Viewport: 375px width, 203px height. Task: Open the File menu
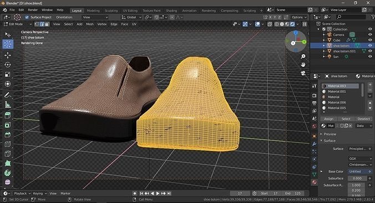[12, 10]
